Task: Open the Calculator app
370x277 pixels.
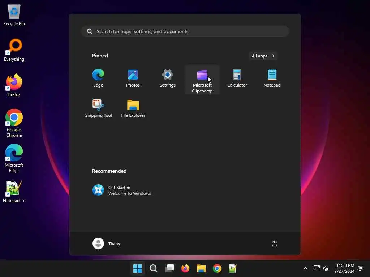Action: click(x=237, y=78)
